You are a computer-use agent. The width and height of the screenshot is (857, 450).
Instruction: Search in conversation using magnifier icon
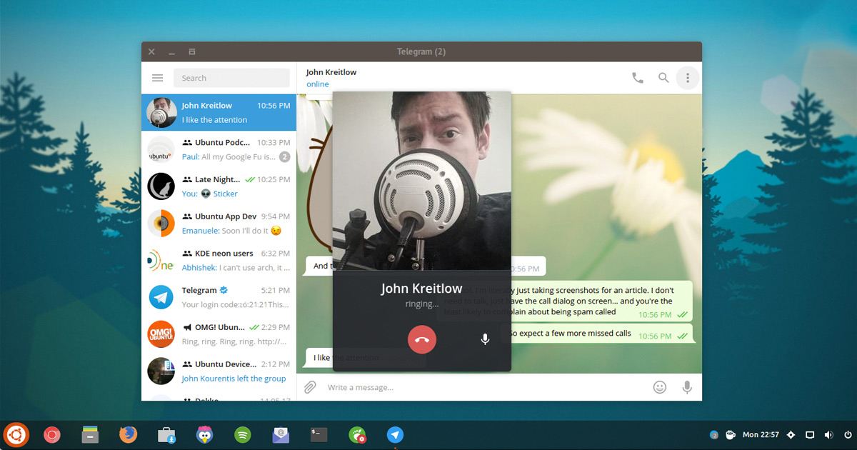pos(663,78)
